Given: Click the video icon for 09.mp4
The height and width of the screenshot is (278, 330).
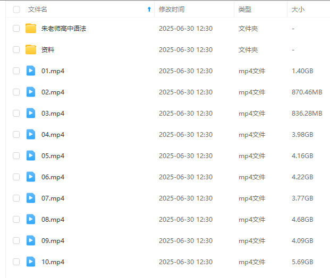Looking at the screenshot, I should (31, 240).
